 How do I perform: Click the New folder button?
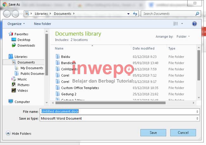click(42, 24)
